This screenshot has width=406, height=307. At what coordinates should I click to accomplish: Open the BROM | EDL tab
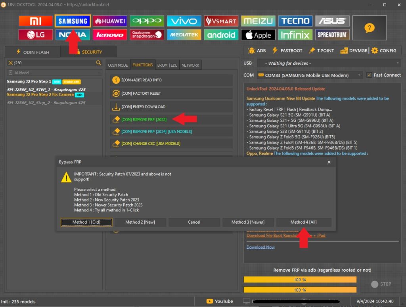[167, 65]
